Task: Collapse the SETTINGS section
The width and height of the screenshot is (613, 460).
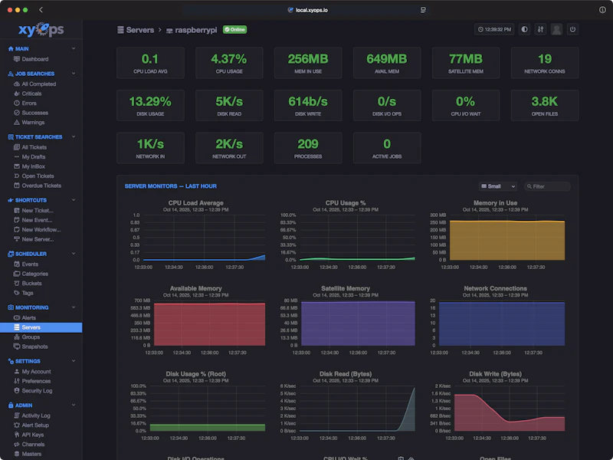Action: coord(74,361)
